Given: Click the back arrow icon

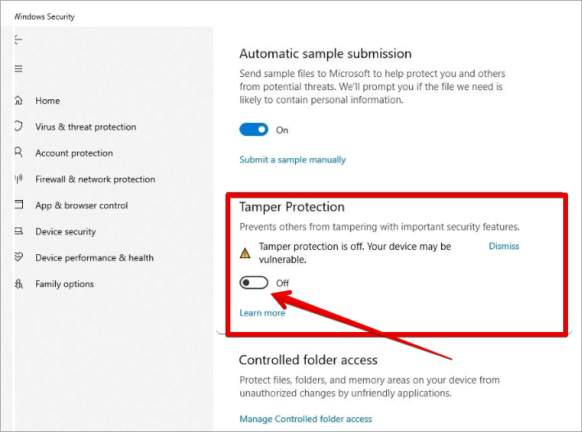Looking at the screenshot, I should (x=18, y=39).
